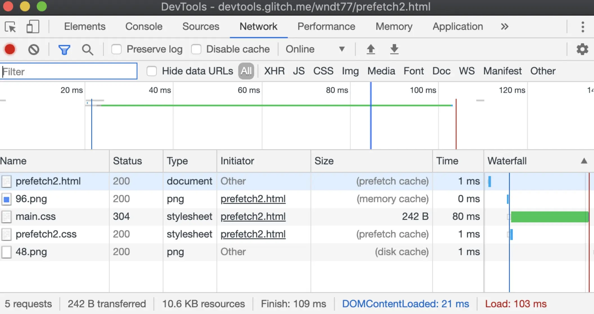The width and height of the screenshot is (594, 314).
Task: Click the export HAR download arrow
Action: [x=394, y=49]
